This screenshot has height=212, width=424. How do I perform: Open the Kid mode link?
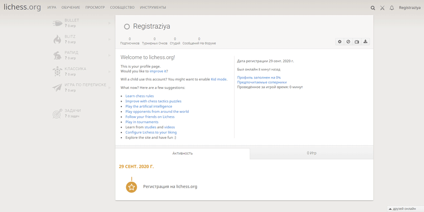coord(219,79)
